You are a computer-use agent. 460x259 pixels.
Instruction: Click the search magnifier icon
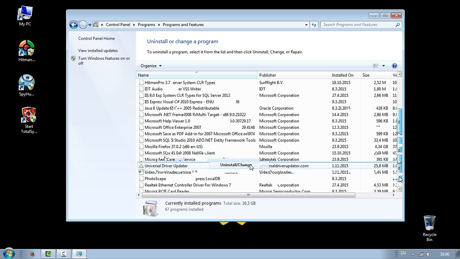coord(398,25)
